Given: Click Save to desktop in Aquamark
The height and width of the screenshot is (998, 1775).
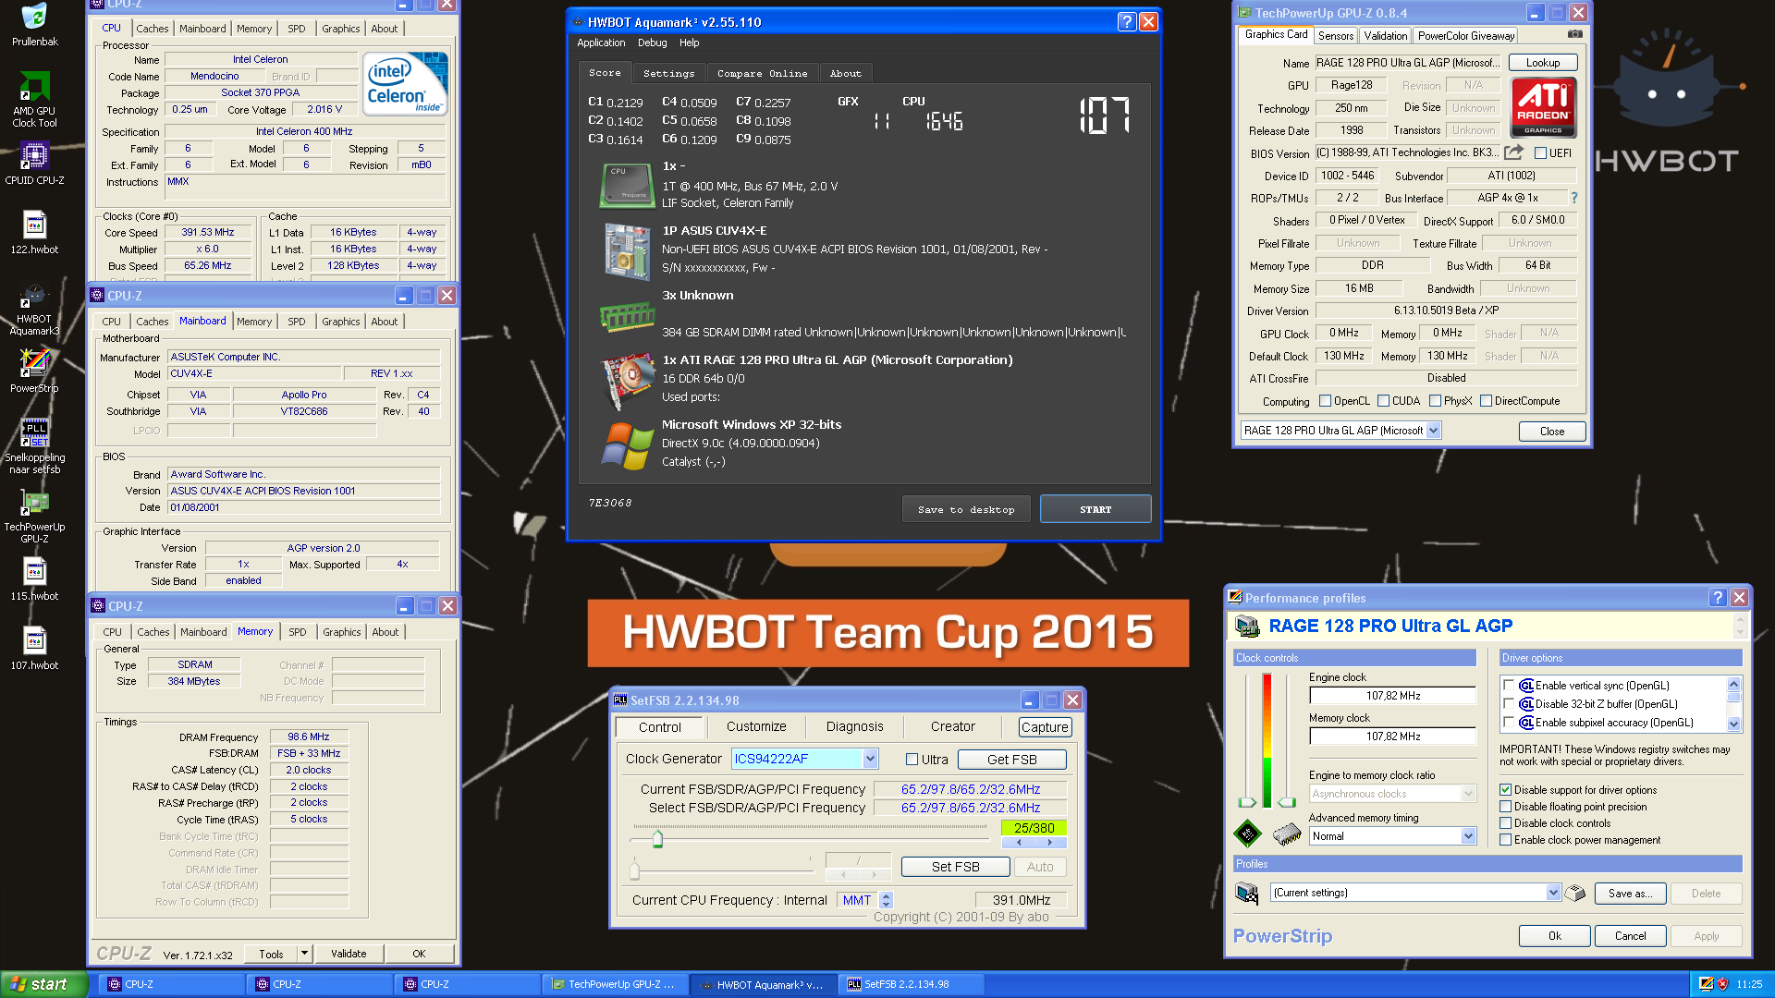Looking at the screenshot, I should (966, 509).
